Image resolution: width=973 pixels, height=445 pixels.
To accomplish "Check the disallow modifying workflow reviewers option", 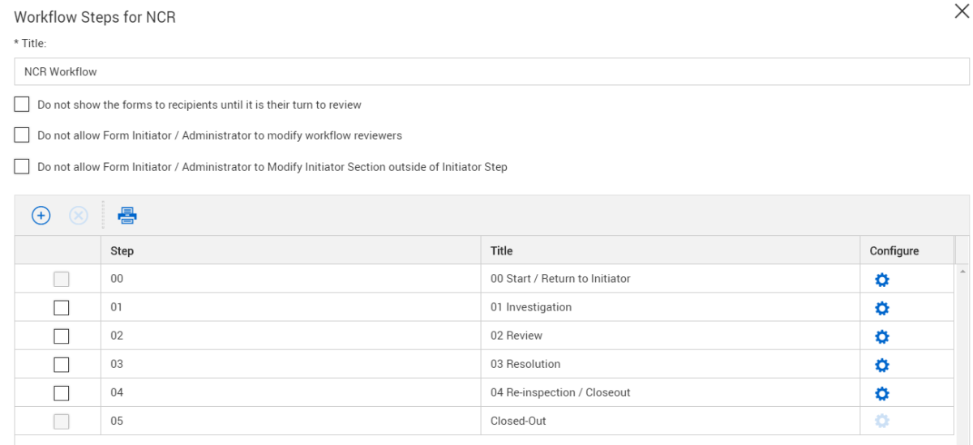I will click(x=22, y=135).
